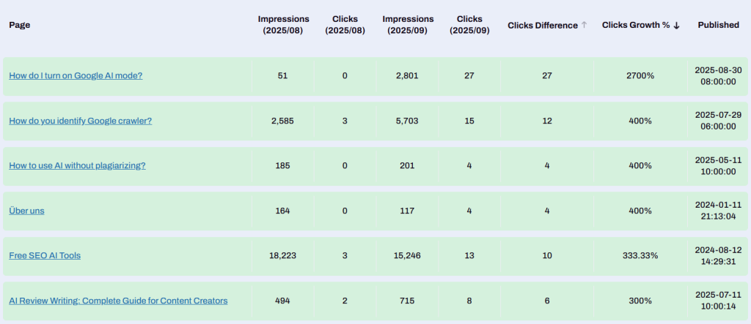This screenshot has width=751, height=324.
Task: Open the "Über uns" page link
Action: tap(27, 211)
